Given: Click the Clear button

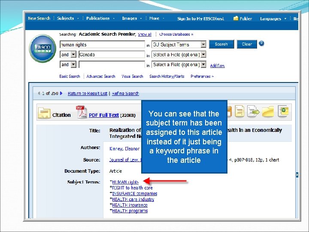Looking at the screenshot, I should pyautogui.click(x=247, y=44).
